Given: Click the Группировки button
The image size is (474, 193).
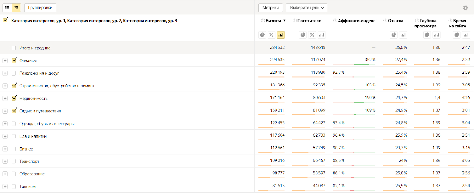Looking at the screenshot, I should click(x=40, y=8).
